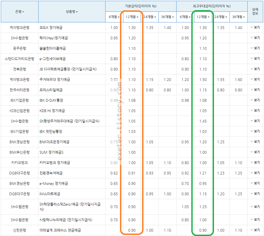Open 보기 details for IBK 첫만남통장
The height and width of the screenshot is (236, 264).
255,131
